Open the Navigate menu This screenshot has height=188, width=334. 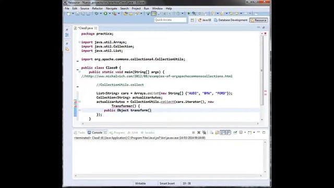111,8
